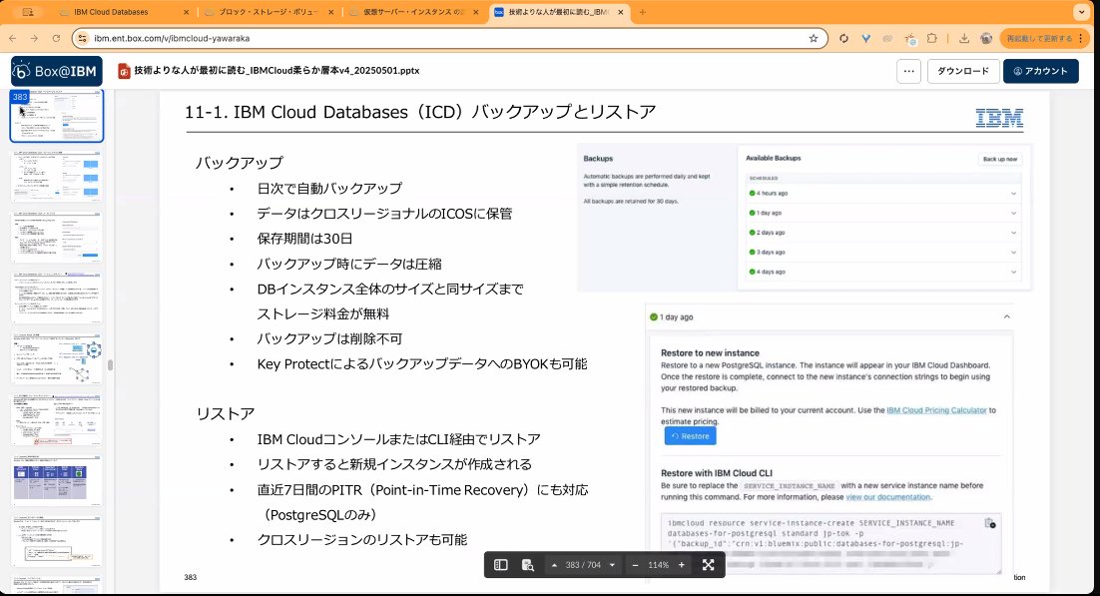Open the view our documentation link
Viewport: 1100px width, 596px height.
[x=888, y=497]
